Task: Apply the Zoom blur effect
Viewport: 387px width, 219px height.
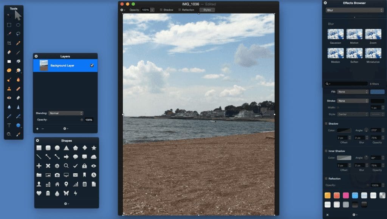Action: point(373,34)
